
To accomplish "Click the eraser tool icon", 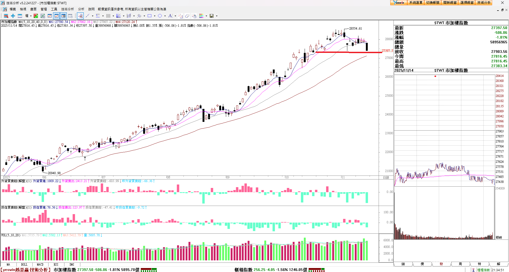I will click(x=187, y=16).
